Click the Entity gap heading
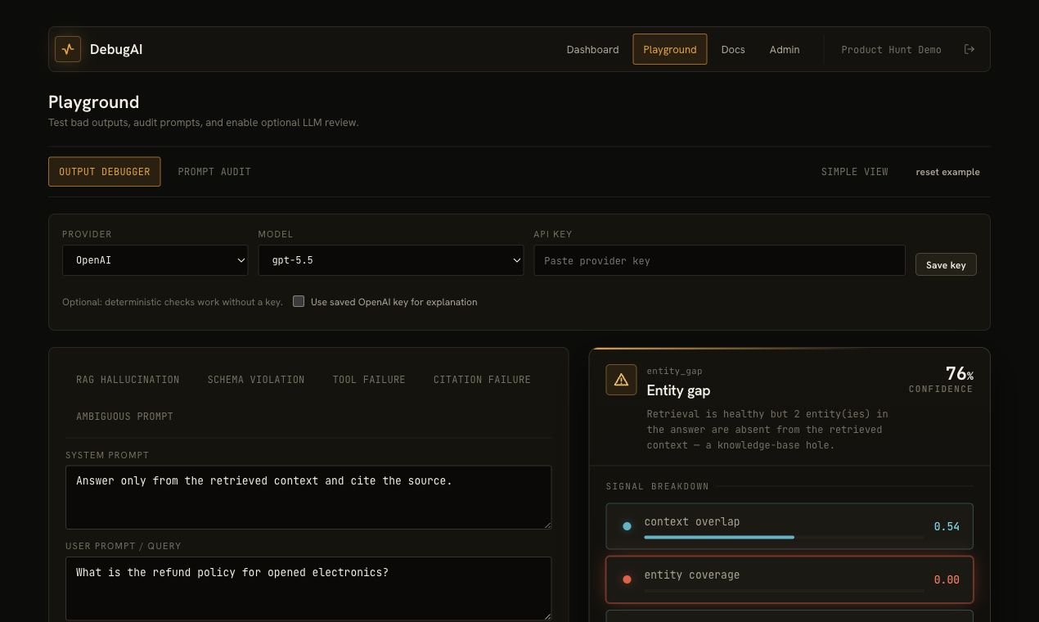Image resolution: width=1039 pixels, height=622 pixels. 678,390
